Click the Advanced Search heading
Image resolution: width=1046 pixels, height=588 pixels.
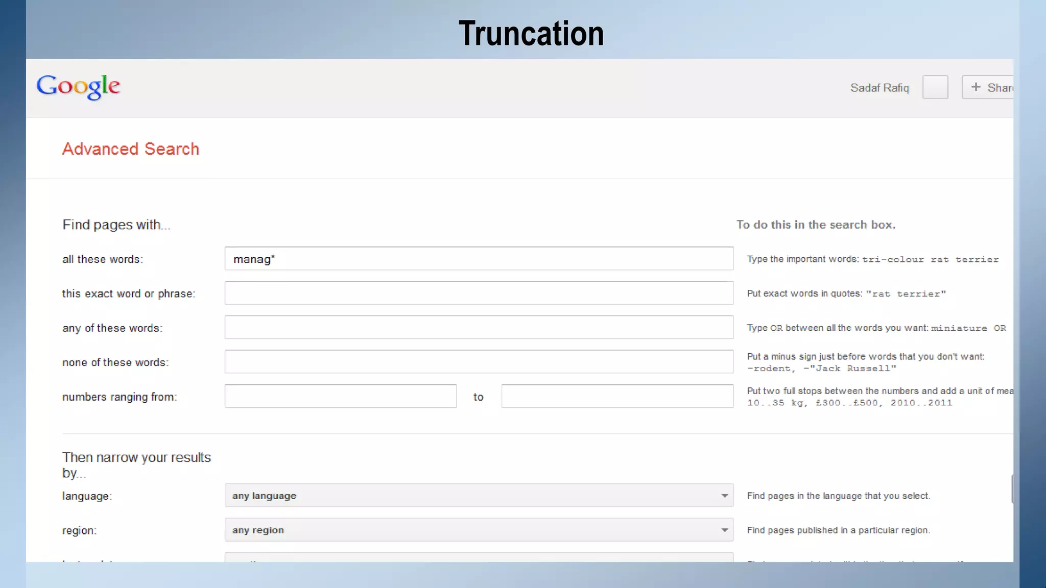click(x=131, y=149)
